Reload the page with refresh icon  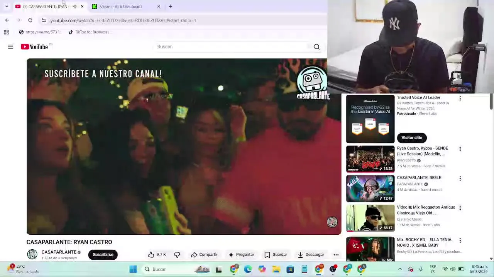pyautogui.click(x=30, y=20)
